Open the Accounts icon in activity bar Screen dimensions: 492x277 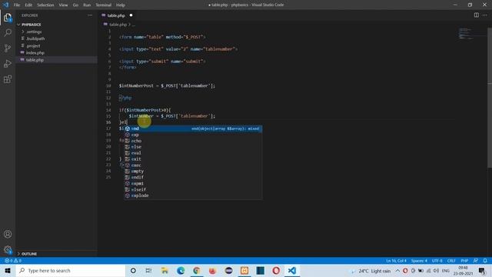8,234
